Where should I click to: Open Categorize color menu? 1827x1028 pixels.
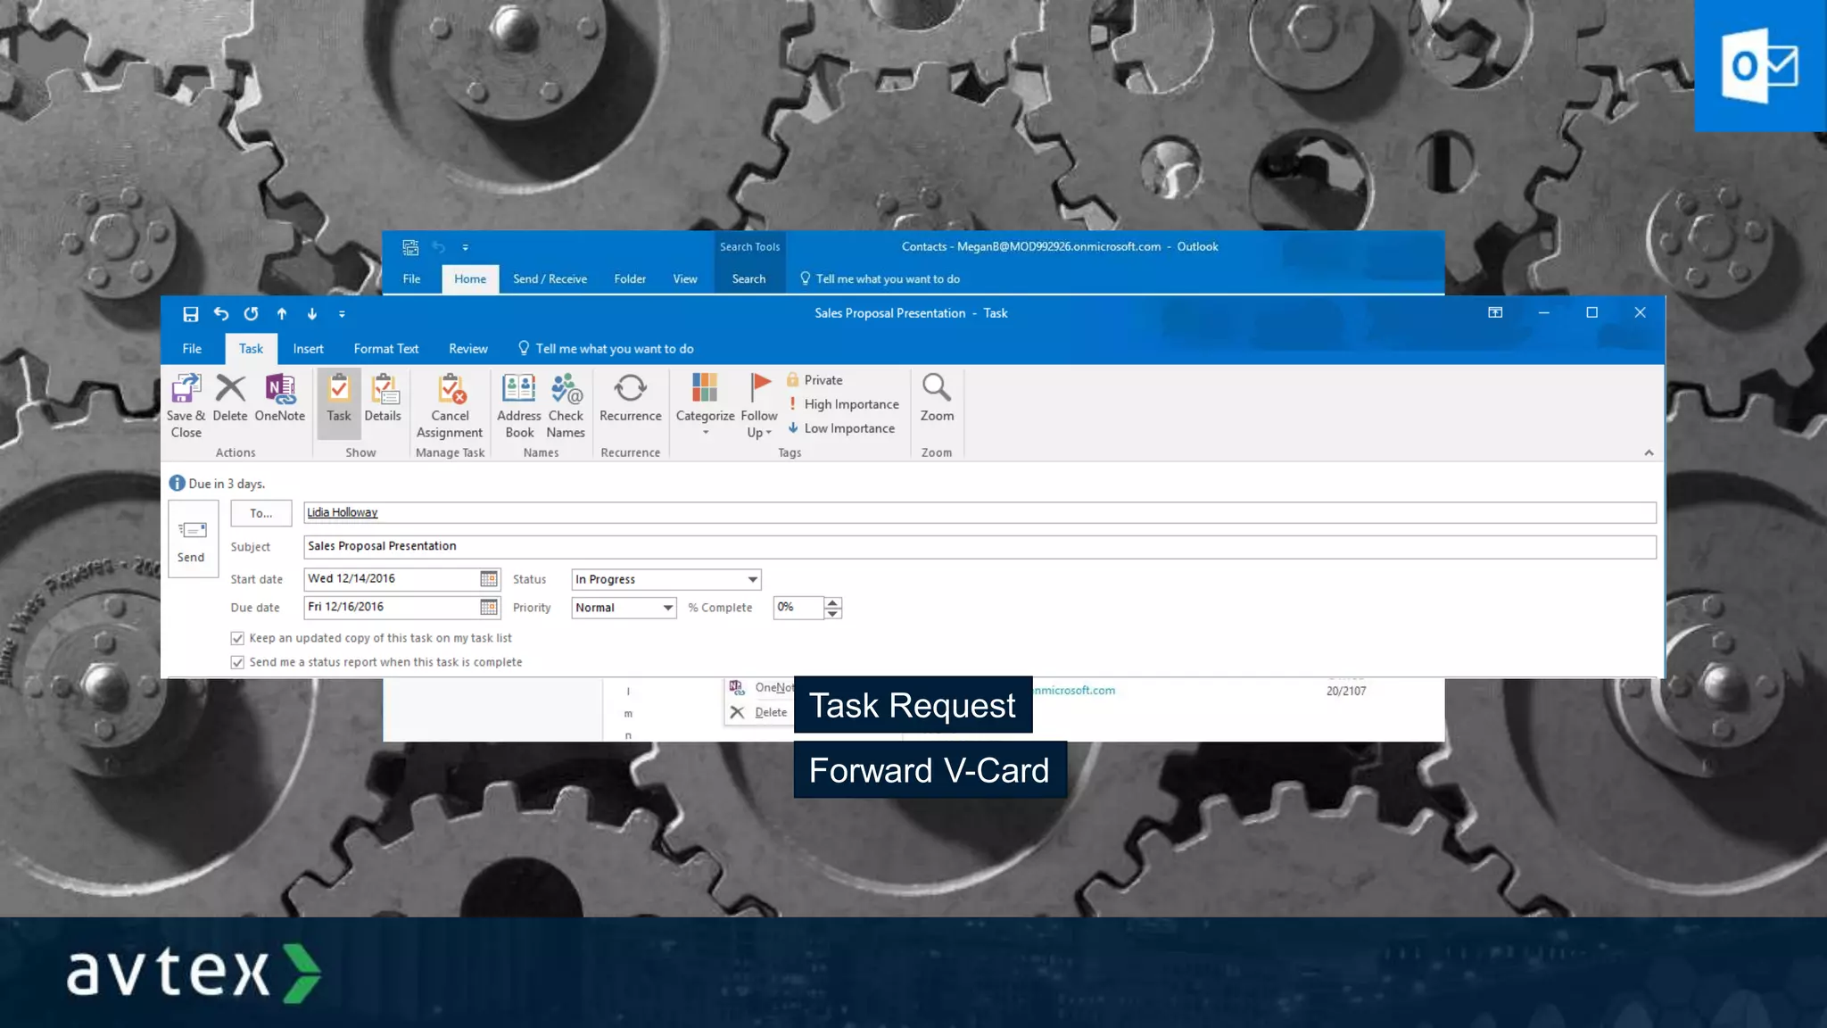pyautogui.click(x=705, y=405)
